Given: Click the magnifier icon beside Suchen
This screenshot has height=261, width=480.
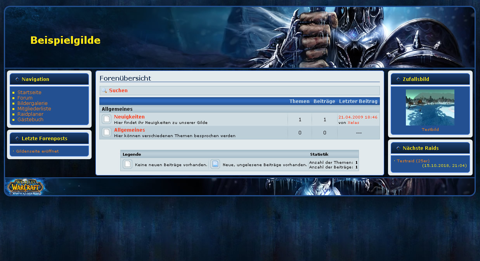Looking at the screenshot, I should click(x=104, y=91).
